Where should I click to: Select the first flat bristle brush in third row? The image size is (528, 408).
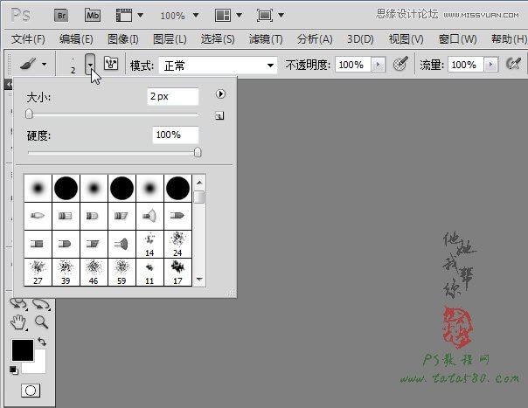pos(38,244)
